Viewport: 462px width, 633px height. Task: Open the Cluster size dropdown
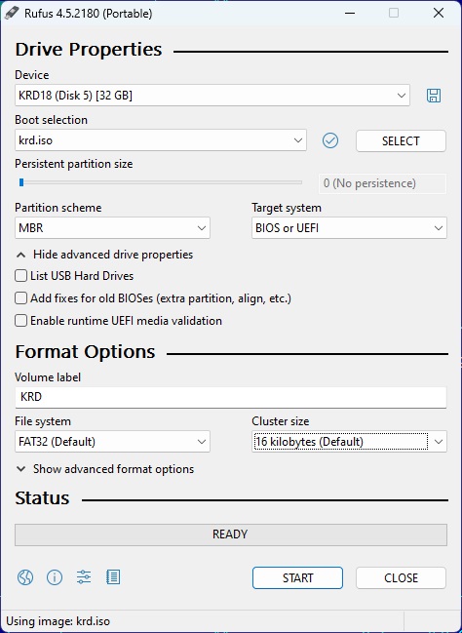coord(349,441)
